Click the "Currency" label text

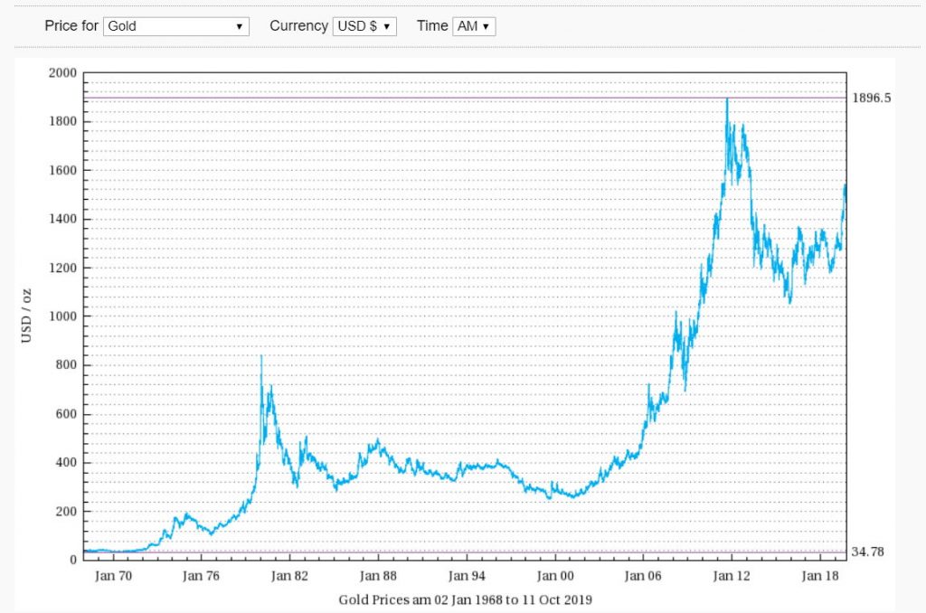(298, 26)
